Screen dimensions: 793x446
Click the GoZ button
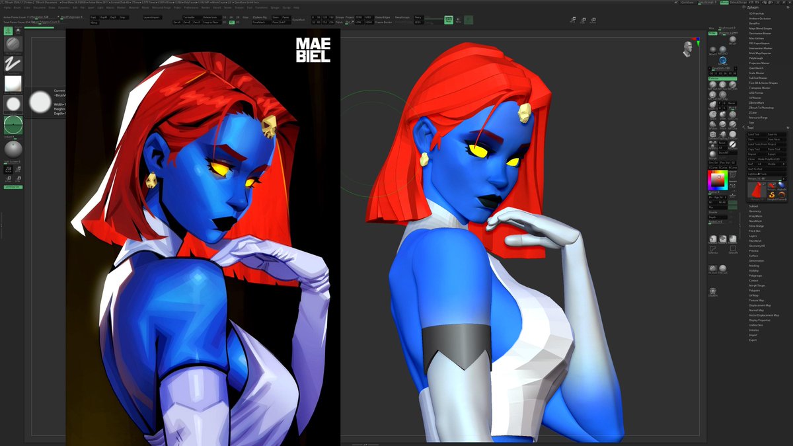coord(751,165)
